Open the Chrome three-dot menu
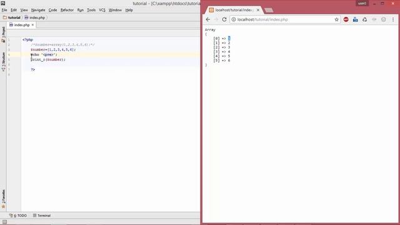400x225 pixels. pyautogui.click(x=393, y=19)
